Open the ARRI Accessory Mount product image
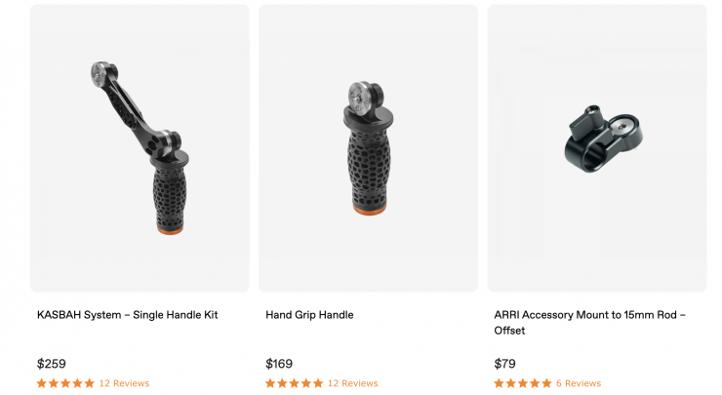 597,148
